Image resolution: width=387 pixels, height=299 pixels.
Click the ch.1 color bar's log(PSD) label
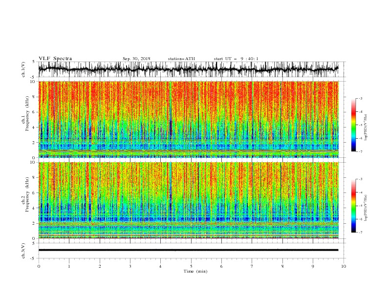(366, 128)
